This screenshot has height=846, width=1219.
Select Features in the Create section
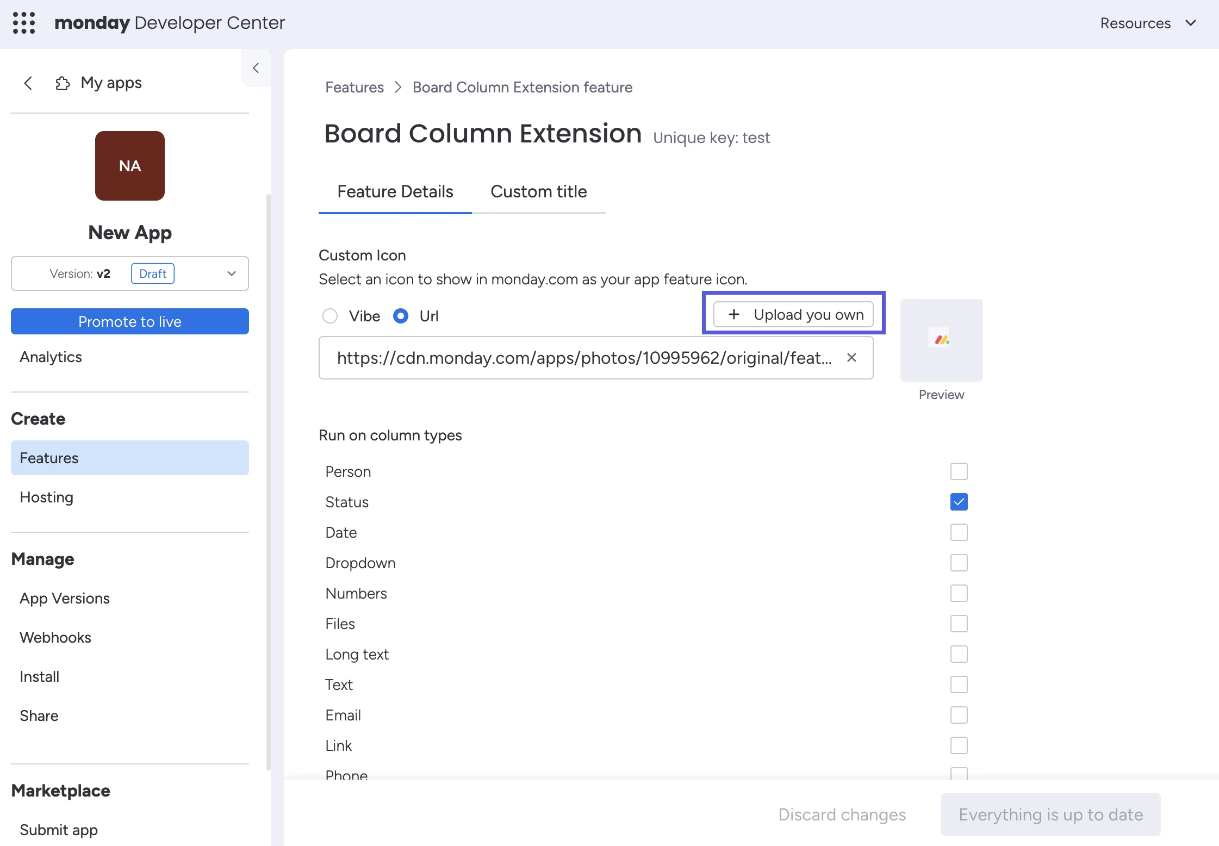130,458
